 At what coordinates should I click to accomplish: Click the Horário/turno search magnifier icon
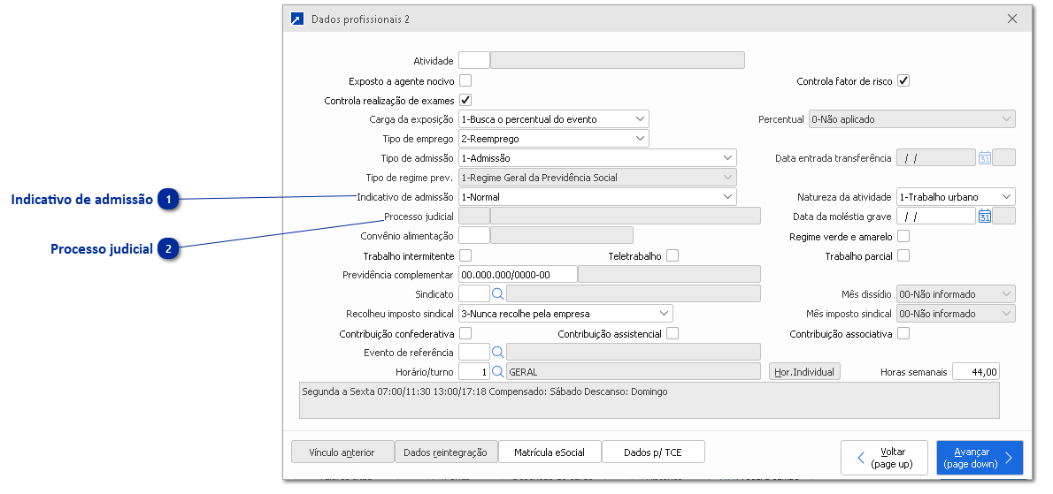point(497,372)
